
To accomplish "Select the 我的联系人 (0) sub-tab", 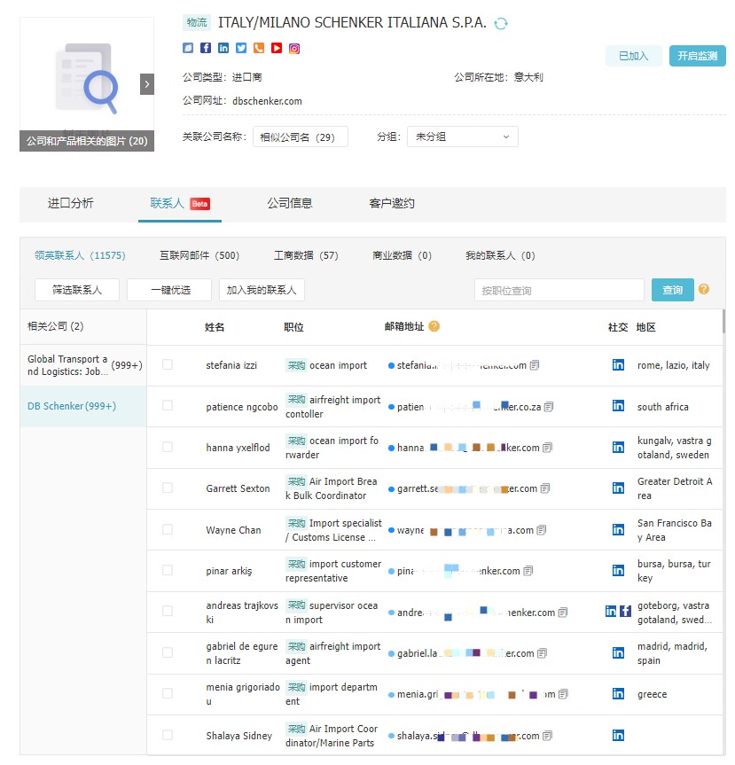I will [x=500, y=255].
